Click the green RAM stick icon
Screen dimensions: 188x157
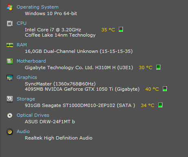click(x=10, y=45)
